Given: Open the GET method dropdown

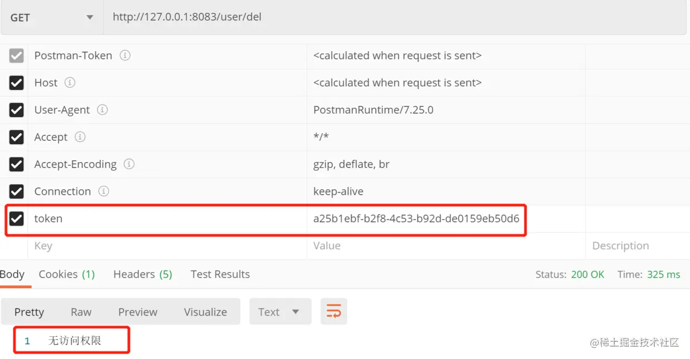Looking at the screenshot, I should tap(52, 18).
